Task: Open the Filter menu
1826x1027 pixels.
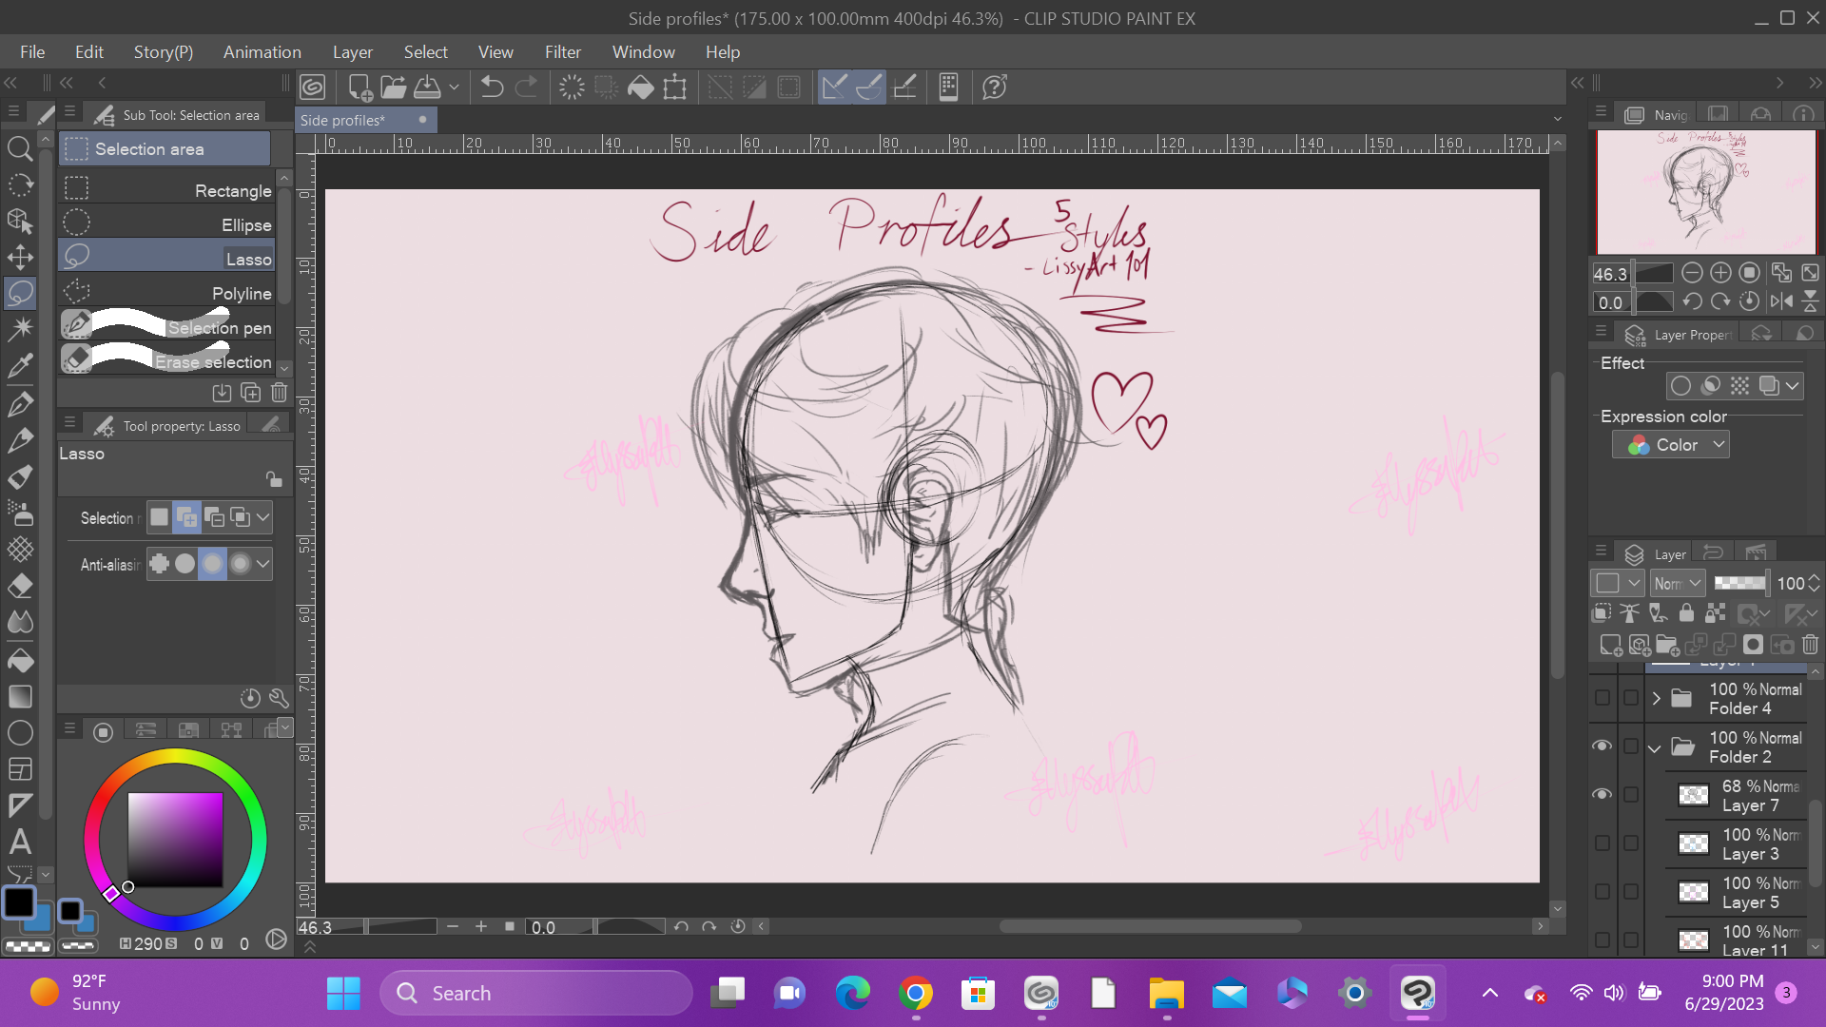Action: point(562,52)
